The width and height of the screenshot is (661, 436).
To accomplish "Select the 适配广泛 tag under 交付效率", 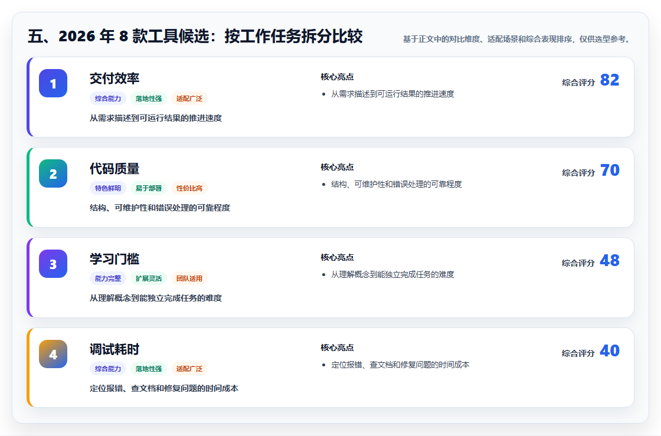I will click(189, 99).
